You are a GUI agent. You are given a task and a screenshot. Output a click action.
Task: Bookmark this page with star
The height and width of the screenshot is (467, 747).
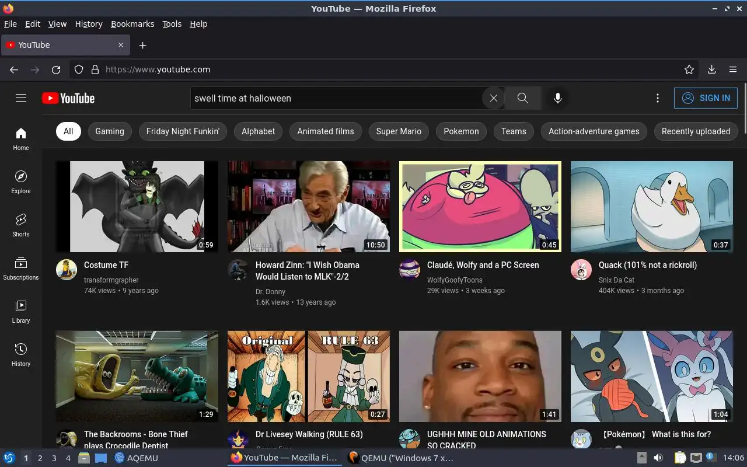[689, 69]
